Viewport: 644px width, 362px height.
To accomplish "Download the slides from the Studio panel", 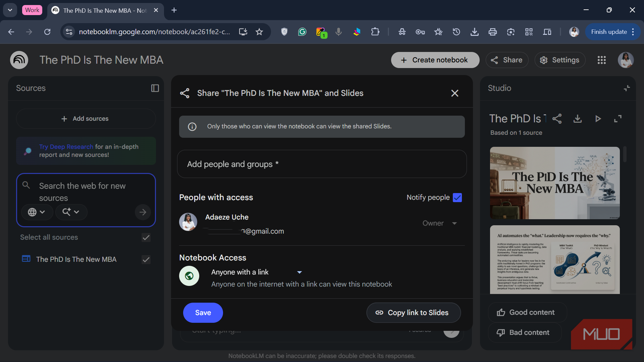I will [578, 119].
